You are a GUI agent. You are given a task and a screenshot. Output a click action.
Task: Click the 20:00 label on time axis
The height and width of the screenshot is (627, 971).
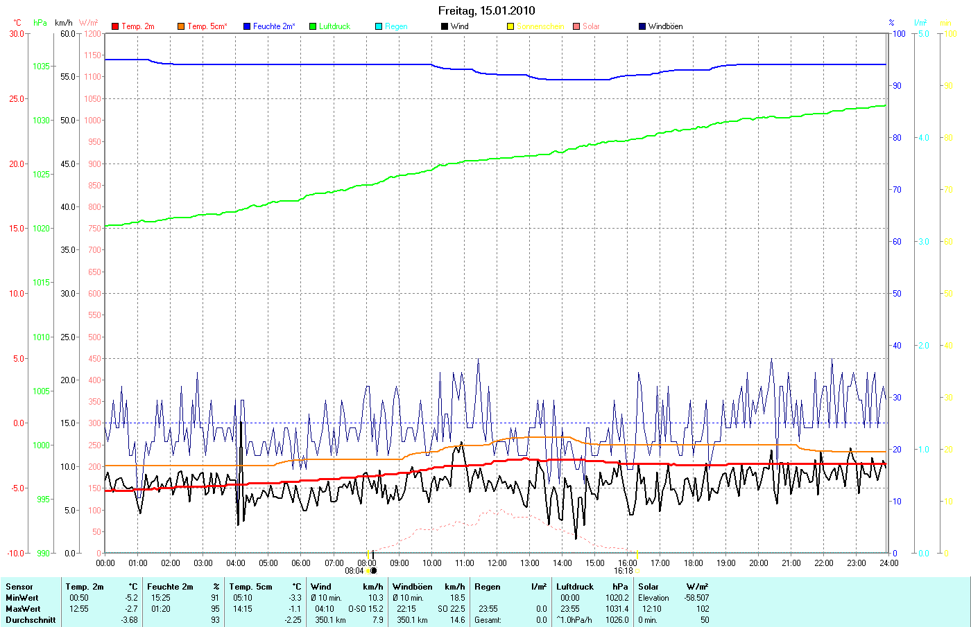[x=758, y=563]
